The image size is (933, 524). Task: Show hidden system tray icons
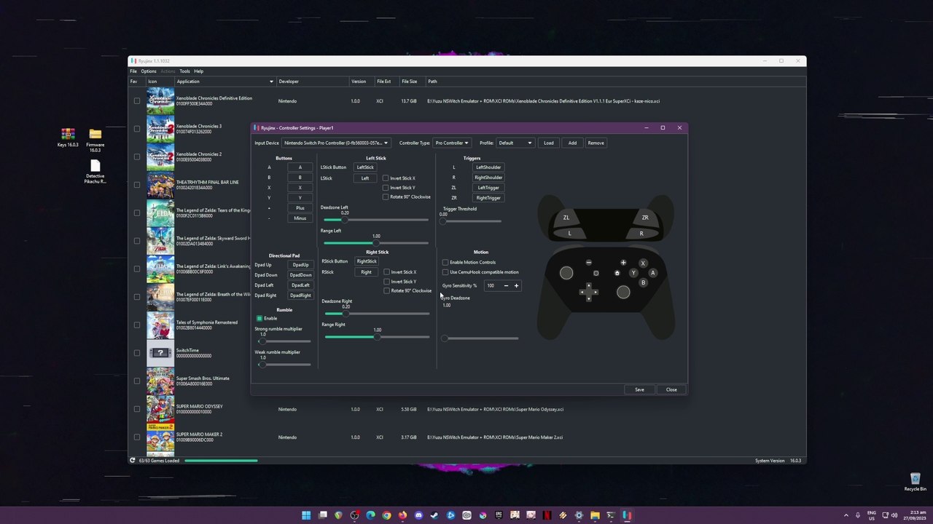(x=846, y=515)
